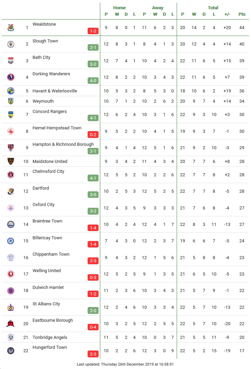Open the Havant & Waterlooville team link
251x369 pixels.
(55, 91)
